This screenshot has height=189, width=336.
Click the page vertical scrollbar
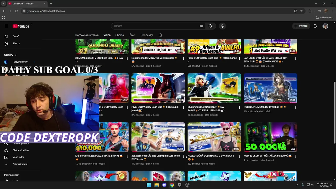click(x=334, y=112)
